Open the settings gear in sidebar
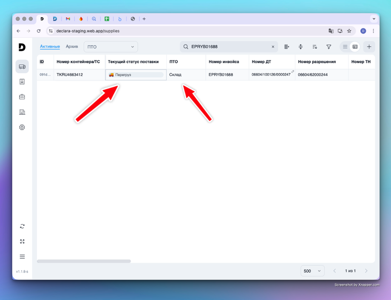The image size is (391, 300). point(22,127)
